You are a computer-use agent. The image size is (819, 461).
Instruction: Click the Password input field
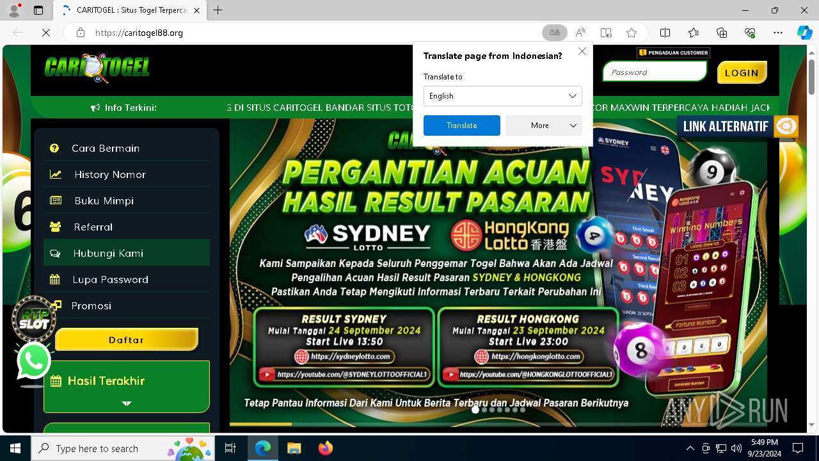(655, 72)
